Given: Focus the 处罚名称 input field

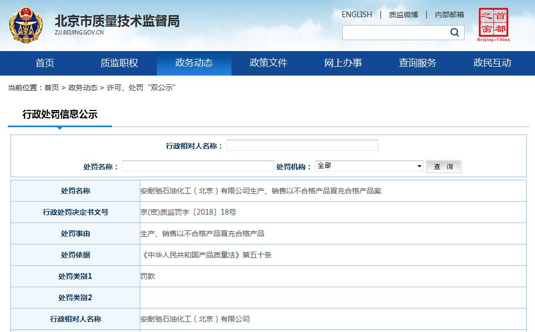Looking at the screenshot, I should point(198,166).
